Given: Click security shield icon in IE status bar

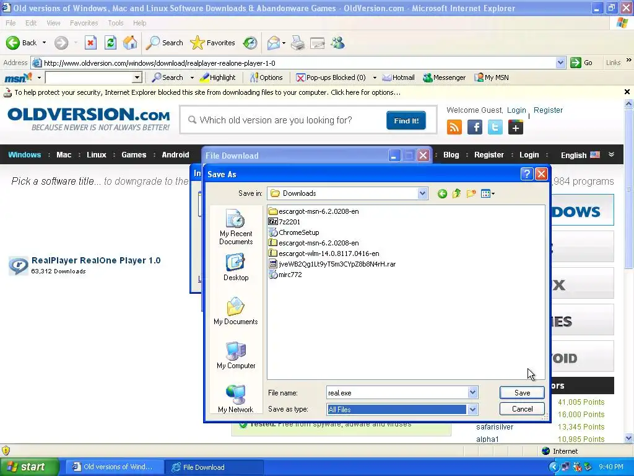Looking at the screenshot, I should [x=6, y=451].
